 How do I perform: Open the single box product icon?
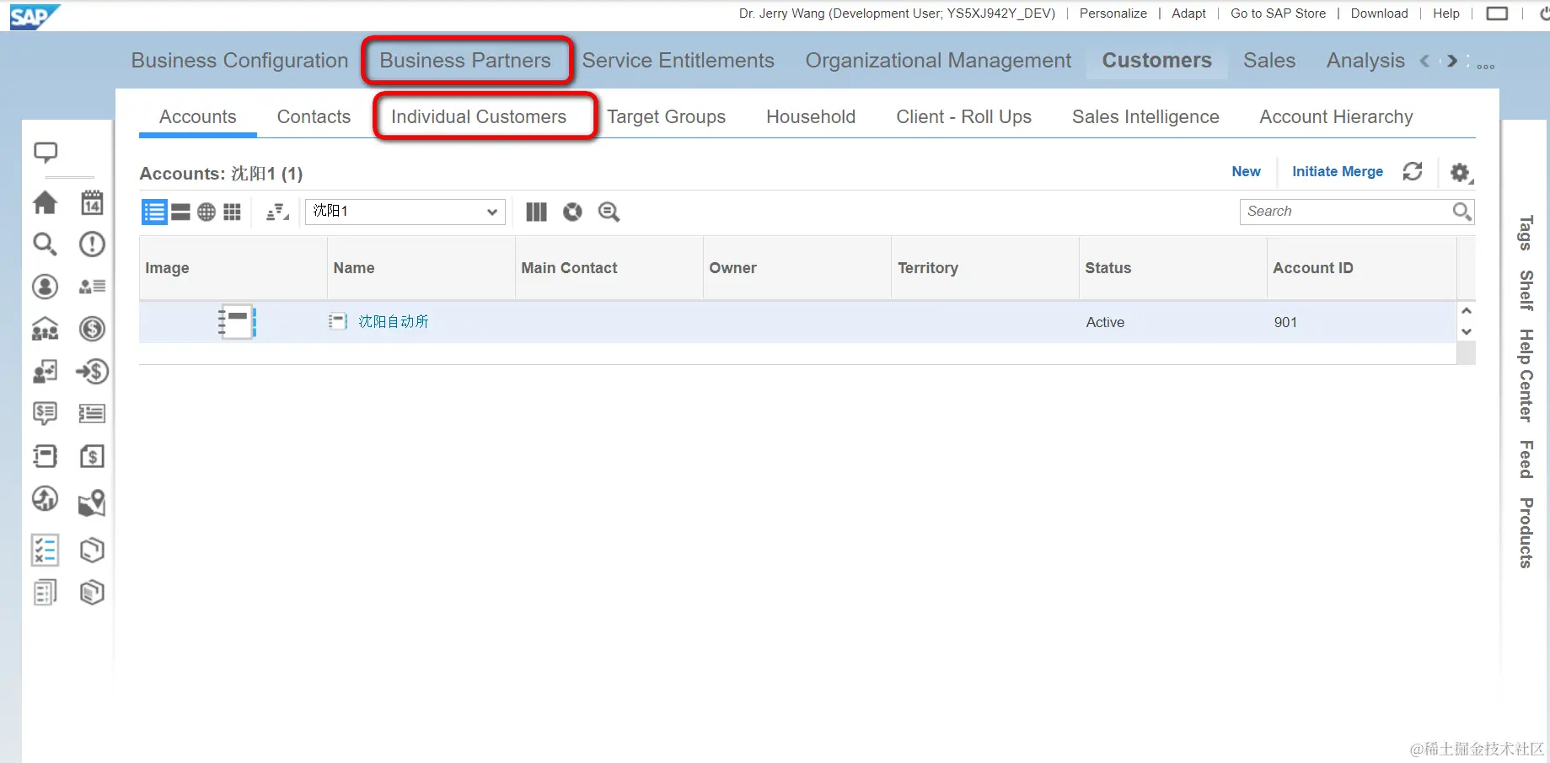pos(92,550)
